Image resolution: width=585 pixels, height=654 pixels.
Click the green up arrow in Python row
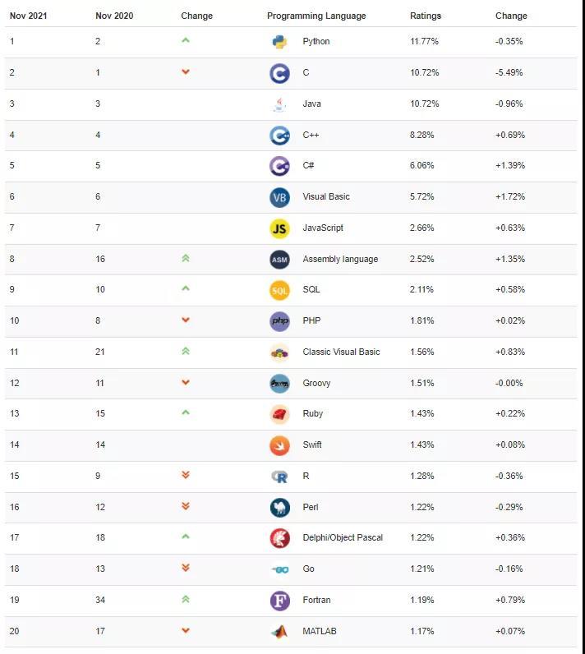(186, 39)
